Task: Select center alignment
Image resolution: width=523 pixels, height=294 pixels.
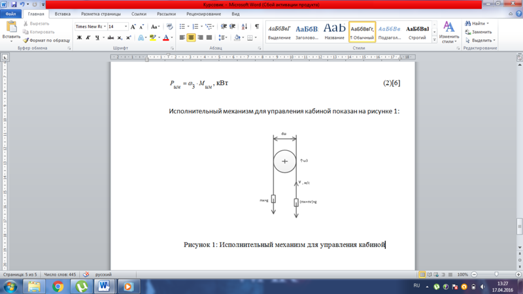Action: pyautogui.click(x=191, y=38)
